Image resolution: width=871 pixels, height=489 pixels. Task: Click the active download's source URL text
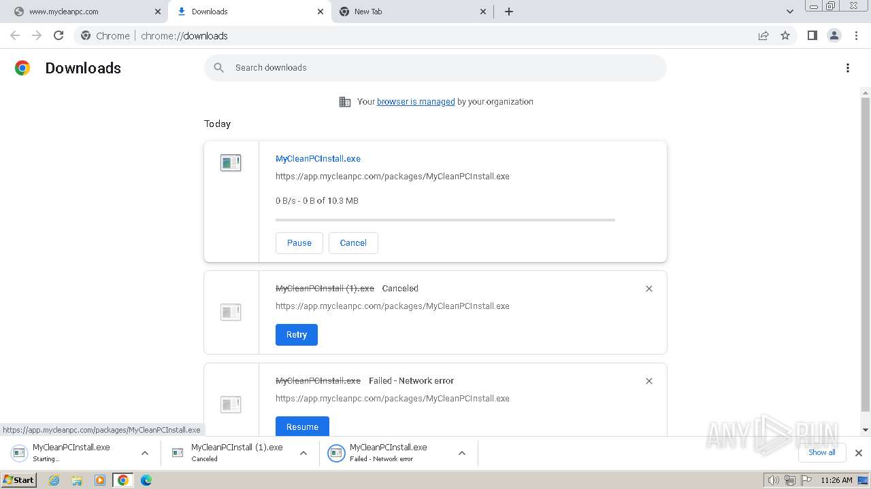[x=393, y=177]
